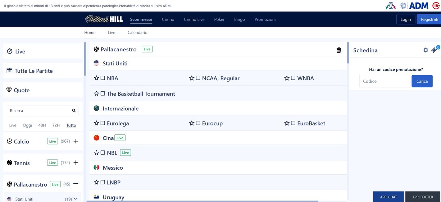Click the diamond icon beside Quote
The height and width of the screenshot is (202, 441).
[x=9, y=90]
